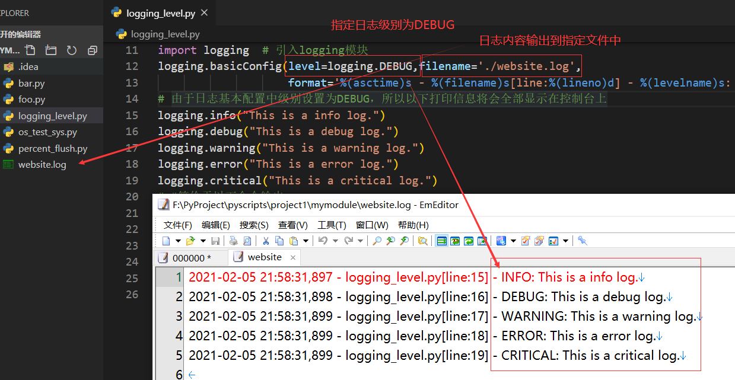Click the Paste clipboard icon in EmEditor
This screenshot has height=380, width=735.
(x=293, y=241)
